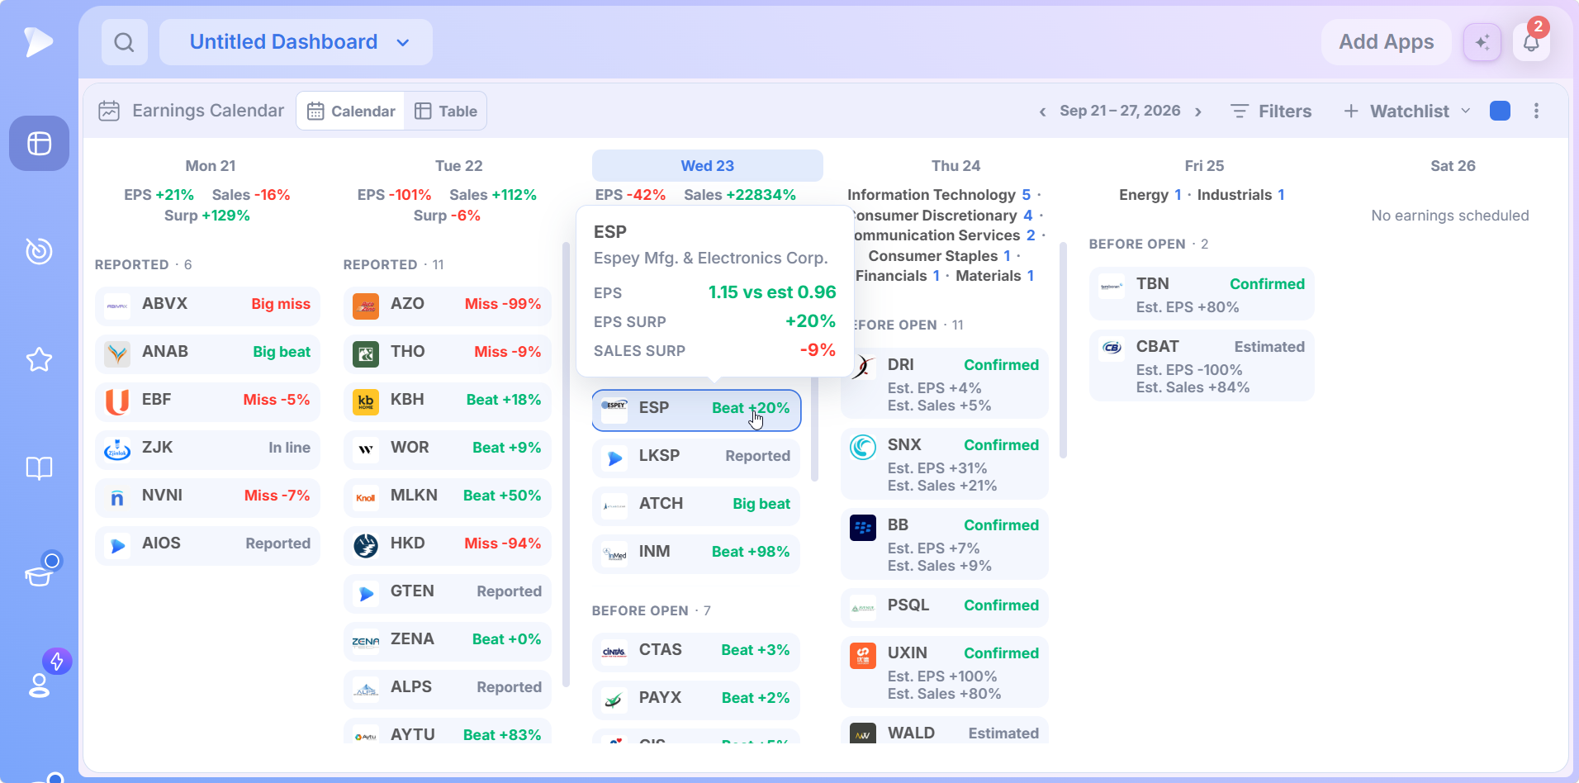Click the HKD company logo
Viewport: 1579px width, 783px height.
[366, 546]
